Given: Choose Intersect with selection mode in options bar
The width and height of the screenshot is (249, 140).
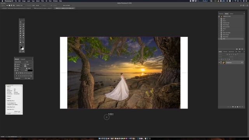Looking at the screenshot, I should coord(14,5).
